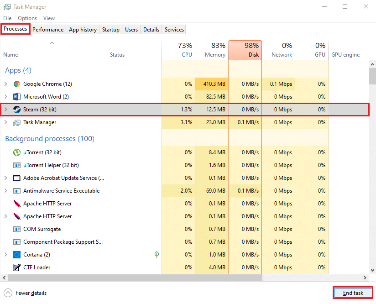Image resolution: width=376 pixels, height=304 pixels.
Task: Click the Apache HTTP Server icon
Action: (x=16, y=204)
